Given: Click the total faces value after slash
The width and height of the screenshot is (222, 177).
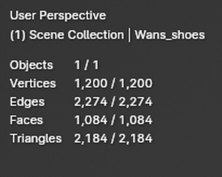Looking at the screenshot, I should pos(136,120).
